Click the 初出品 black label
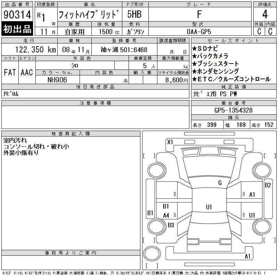This screenshot has height=278, width=278. click(17, 30)
